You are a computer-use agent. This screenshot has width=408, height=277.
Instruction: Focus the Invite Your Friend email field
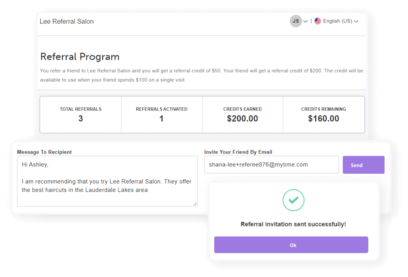tap(271, 165)
